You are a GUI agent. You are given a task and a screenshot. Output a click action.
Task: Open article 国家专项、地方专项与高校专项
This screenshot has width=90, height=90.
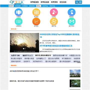(x=32, y=81)
